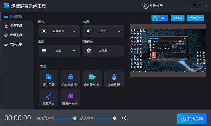Toggle the 直播推流 live streaming tool
Screen dimensions: 211x126
70,97
